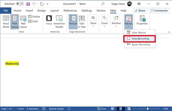
Task: Open word count via 1 word
Action: (20, 109)
